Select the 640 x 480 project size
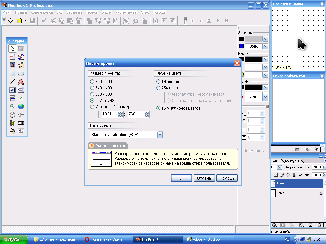 tap(92, 88)
